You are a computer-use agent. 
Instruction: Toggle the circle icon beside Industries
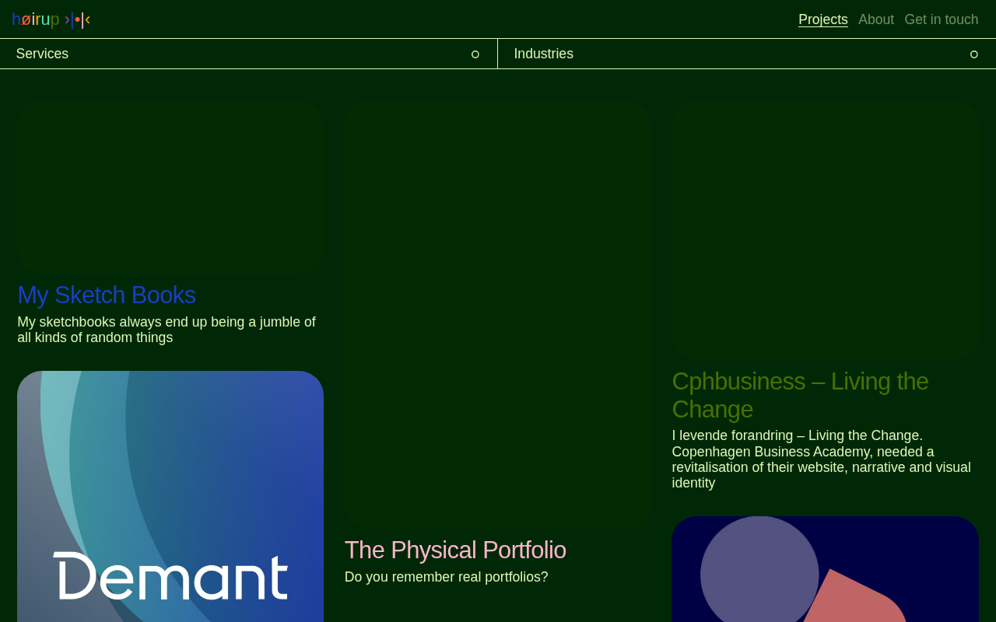[x=974, y=54]
